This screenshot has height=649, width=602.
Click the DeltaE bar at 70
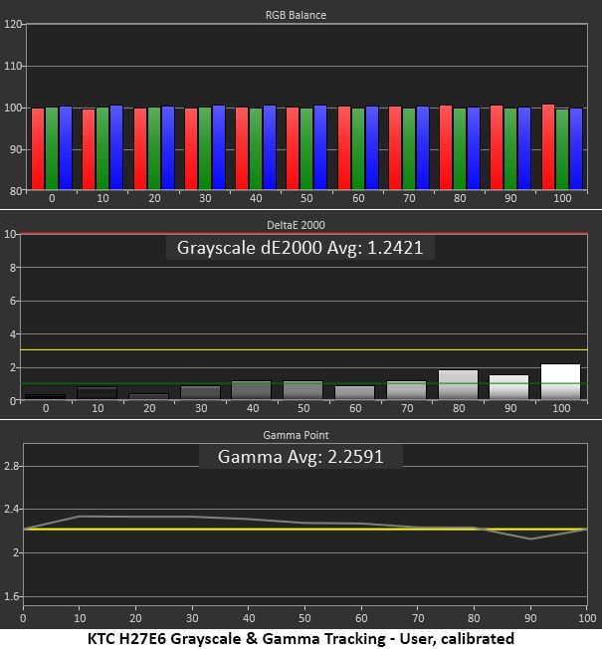[x=406, y=390]
